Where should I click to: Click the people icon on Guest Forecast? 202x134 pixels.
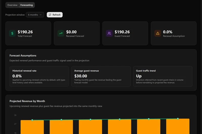109,33
